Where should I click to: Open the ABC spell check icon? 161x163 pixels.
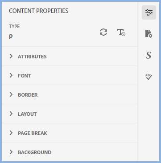click(149, 77)
